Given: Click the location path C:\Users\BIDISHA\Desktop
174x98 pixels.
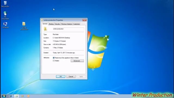Looking at the screenshot, I should (x=61, y=38).
